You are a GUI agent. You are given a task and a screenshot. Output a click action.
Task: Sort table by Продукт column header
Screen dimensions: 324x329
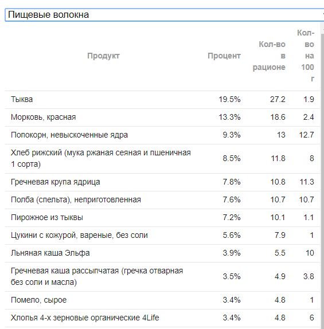[x=103, y=56]
